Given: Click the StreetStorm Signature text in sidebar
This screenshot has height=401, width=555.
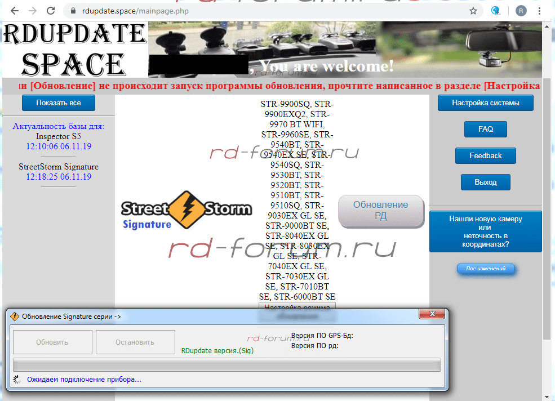Looking at the screenshot, I should [x=59, y=167].
